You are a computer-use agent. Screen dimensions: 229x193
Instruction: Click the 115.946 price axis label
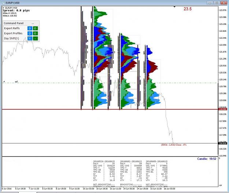click(223, 156)
